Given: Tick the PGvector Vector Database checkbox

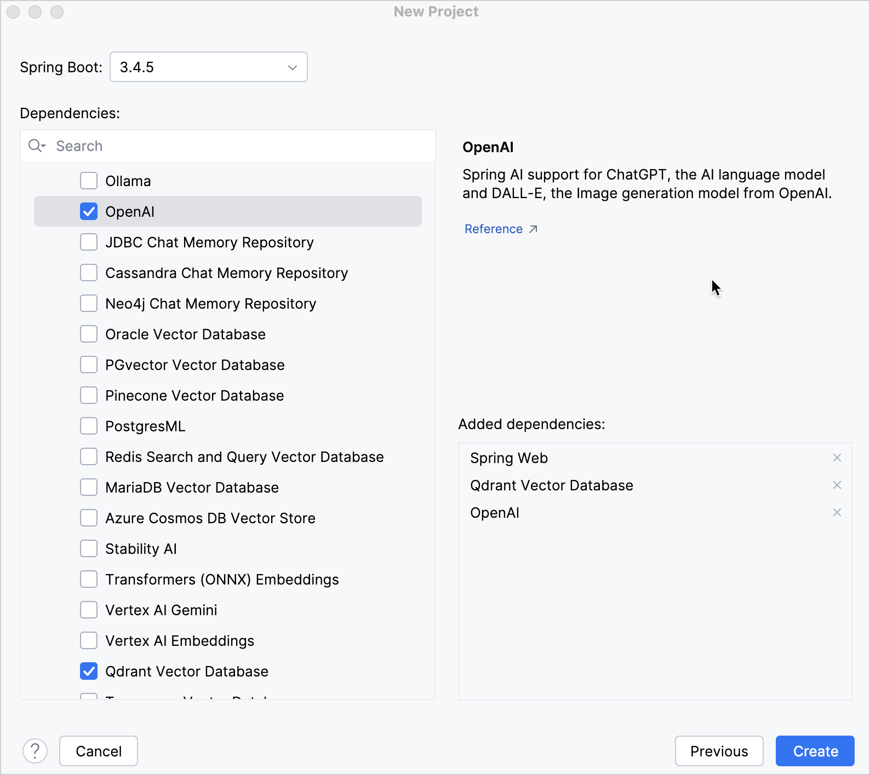Looking at the screenshot, I should click(89, 365).
